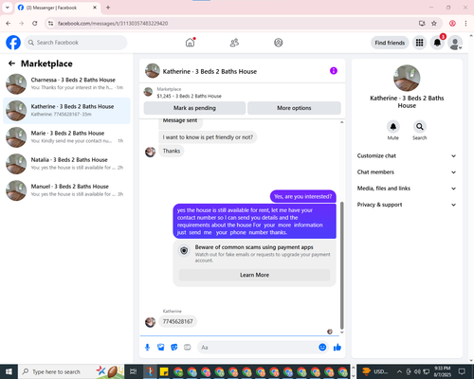The height and width of the screenshot is (379, 474).
Task: View site information icon in address bar
Action: (x=50, y=24)
